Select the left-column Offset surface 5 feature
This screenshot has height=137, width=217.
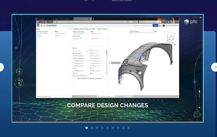[x=78, y=56]
